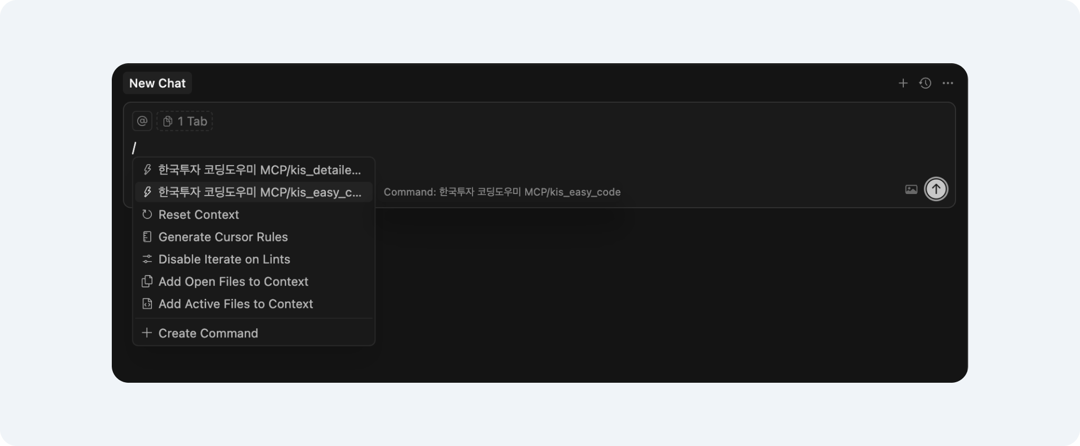This screenshot has width=1080, height=446.
Task: Select Add Open Files to Context
Action: point(254,282)
